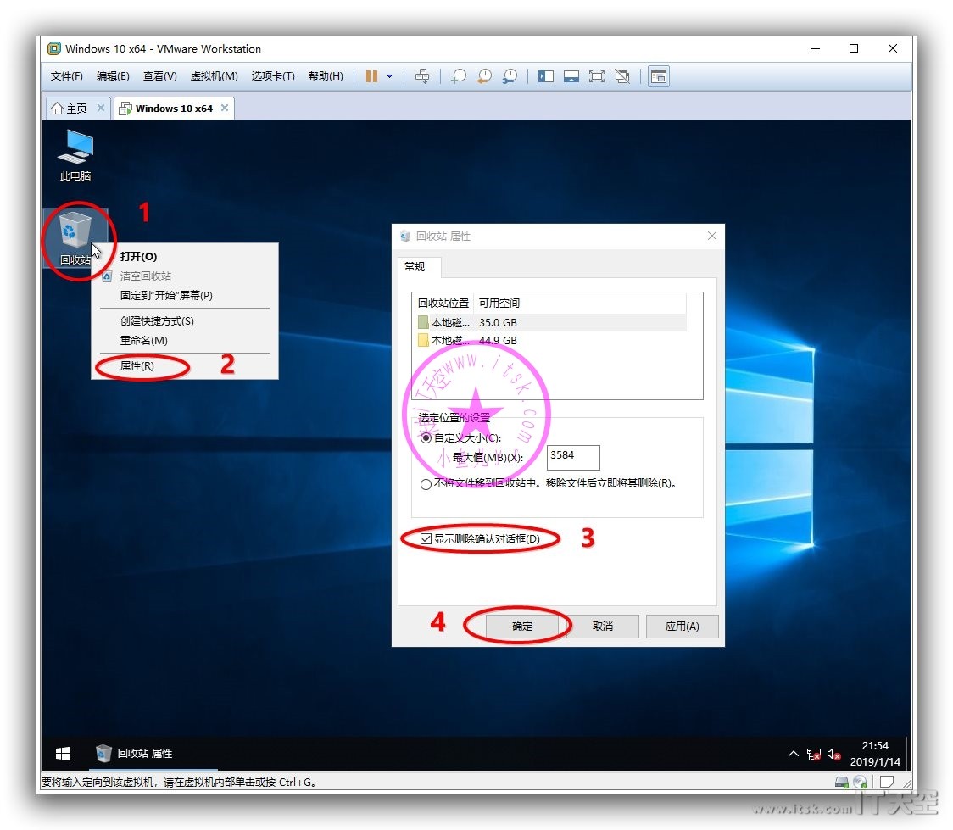Open the 选项卡(T) menu
The width and height of the screenshot is (953, 830).
(x=273, y=76)
